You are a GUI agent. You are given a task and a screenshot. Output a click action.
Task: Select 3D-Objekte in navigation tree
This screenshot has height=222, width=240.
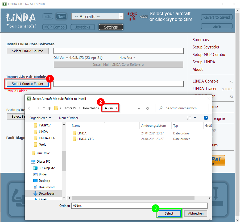point(47,168)
